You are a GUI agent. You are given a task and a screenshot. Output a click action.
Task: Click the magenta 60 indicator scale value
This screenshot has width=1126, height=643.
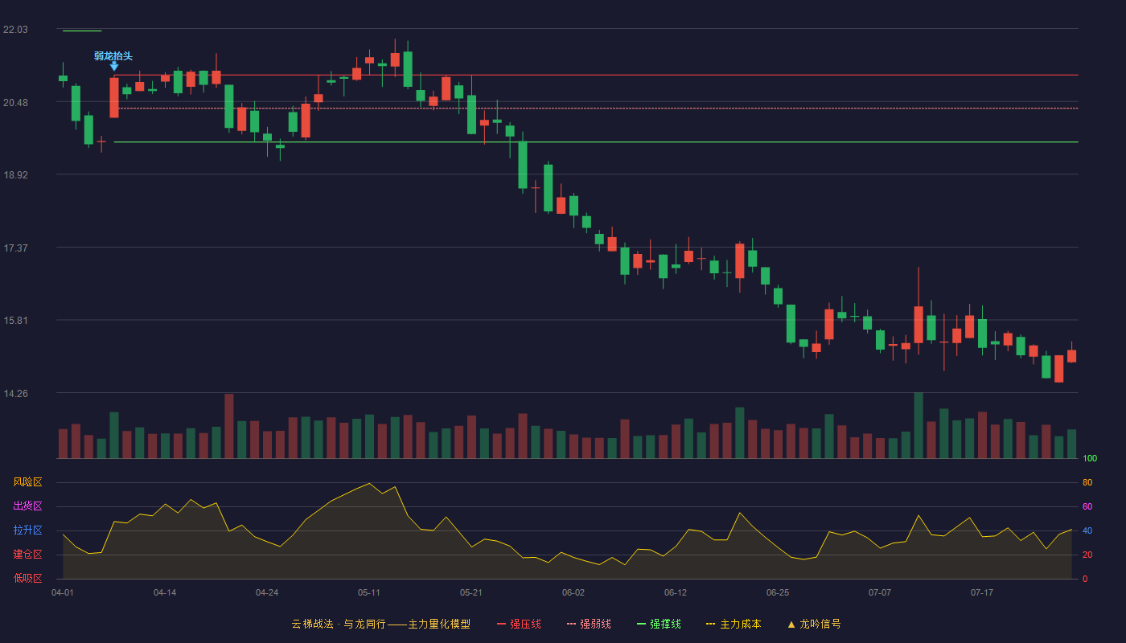tap(1087, 507)
